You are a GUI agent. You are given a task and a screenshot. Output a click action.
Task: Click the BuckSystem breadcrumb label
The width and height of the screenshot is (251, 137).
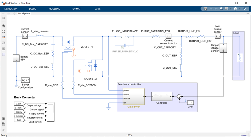click(x=24, y=13)
